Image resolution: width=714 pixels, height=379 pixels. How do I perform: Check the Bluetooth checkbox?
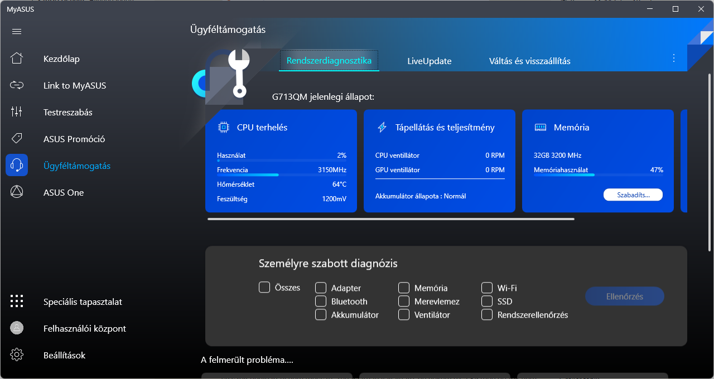pyautogui.click(x=321, y=301)
